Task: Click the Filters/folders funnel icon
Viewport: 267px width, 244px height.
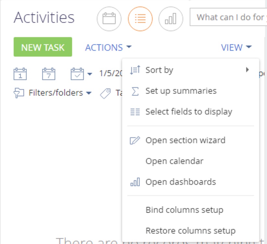Action: point(19,93)
